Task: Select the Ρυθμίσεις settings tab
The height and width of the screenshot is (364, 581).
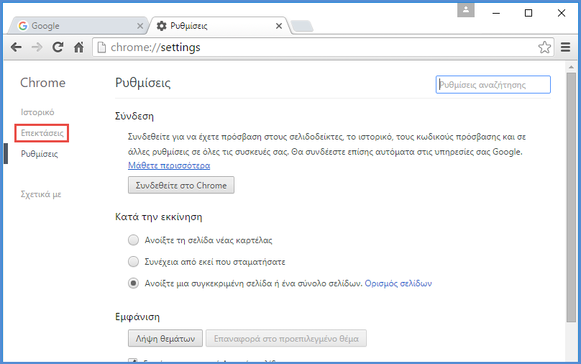Action: pyautogui.click(x=219, y=26)
